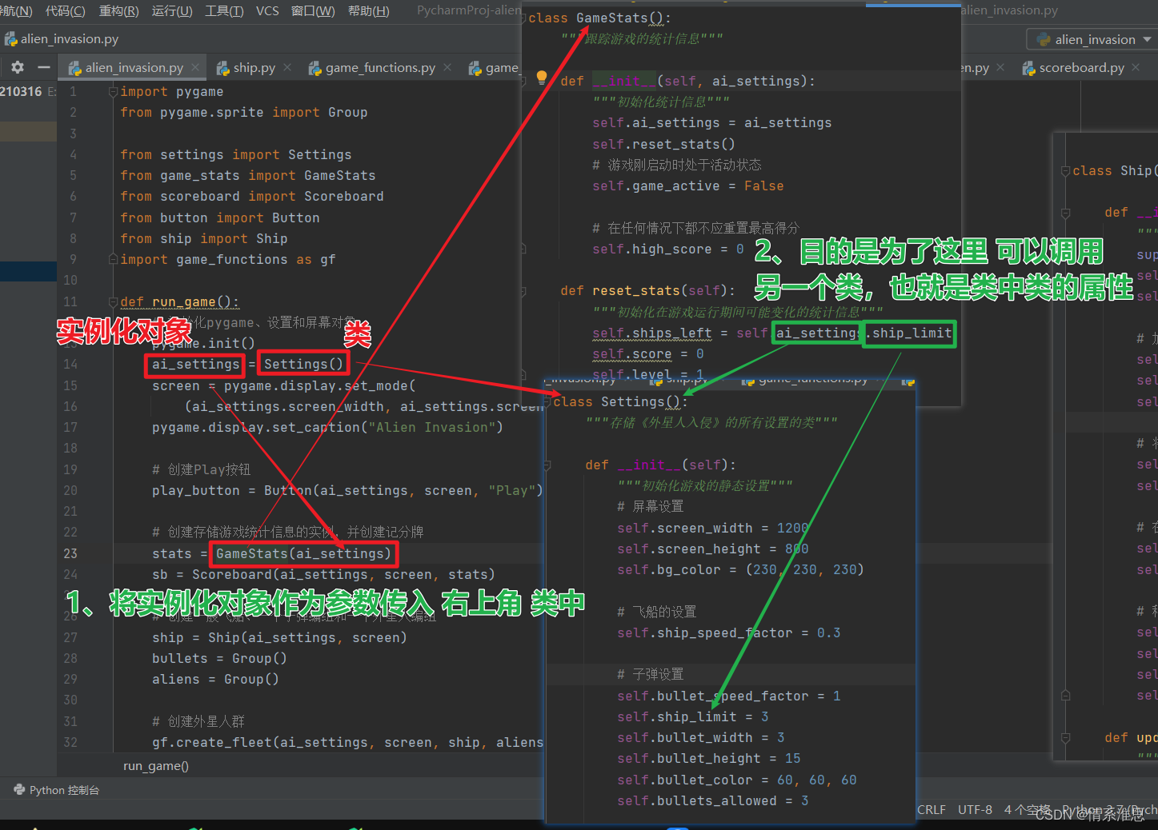Collapse the Ship def __init__ fold marker

pyautogui.click(x=1065, y=213)
